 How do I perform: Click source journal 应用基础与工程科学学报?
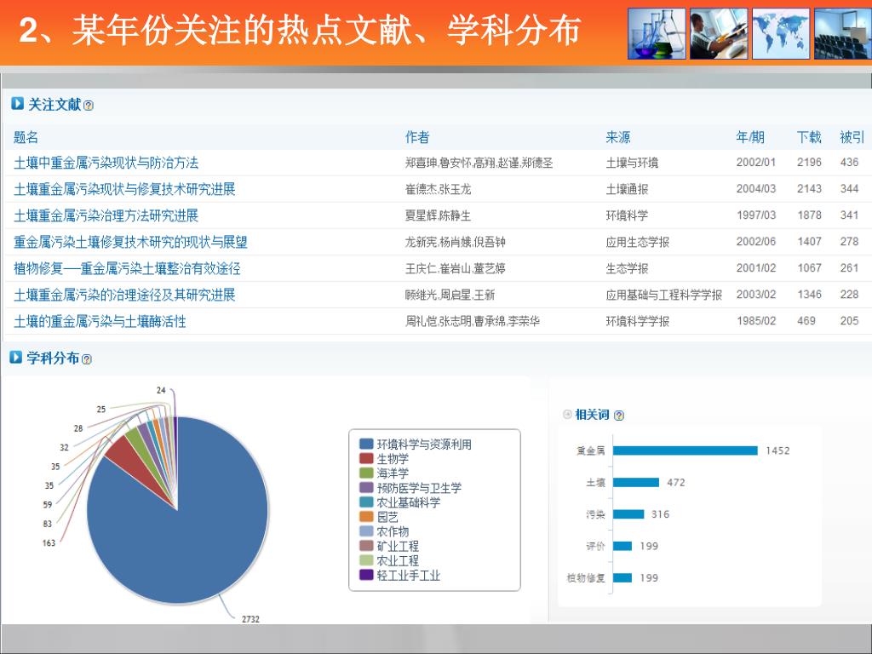[x=663, y=295]
